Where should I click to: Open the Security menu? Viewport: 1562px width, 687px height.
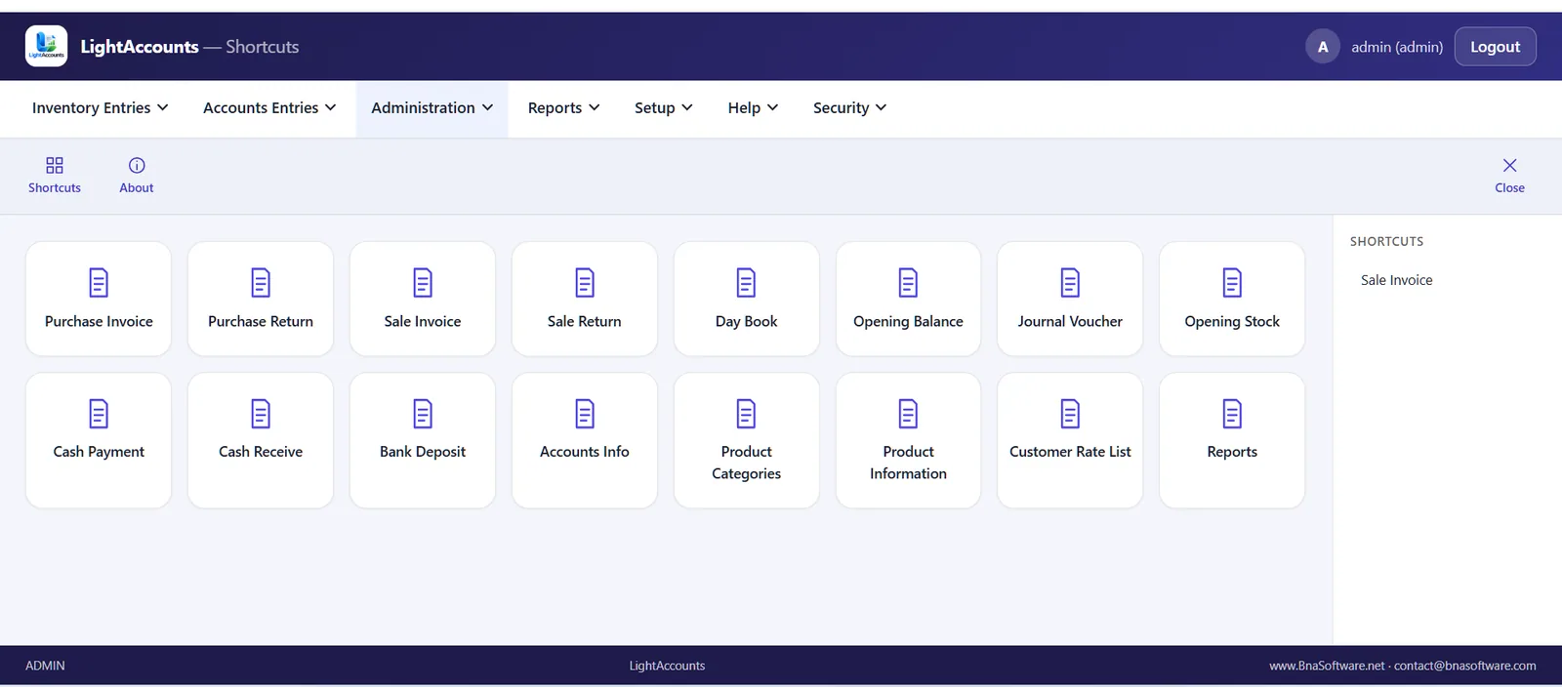(x=849, y=108)
